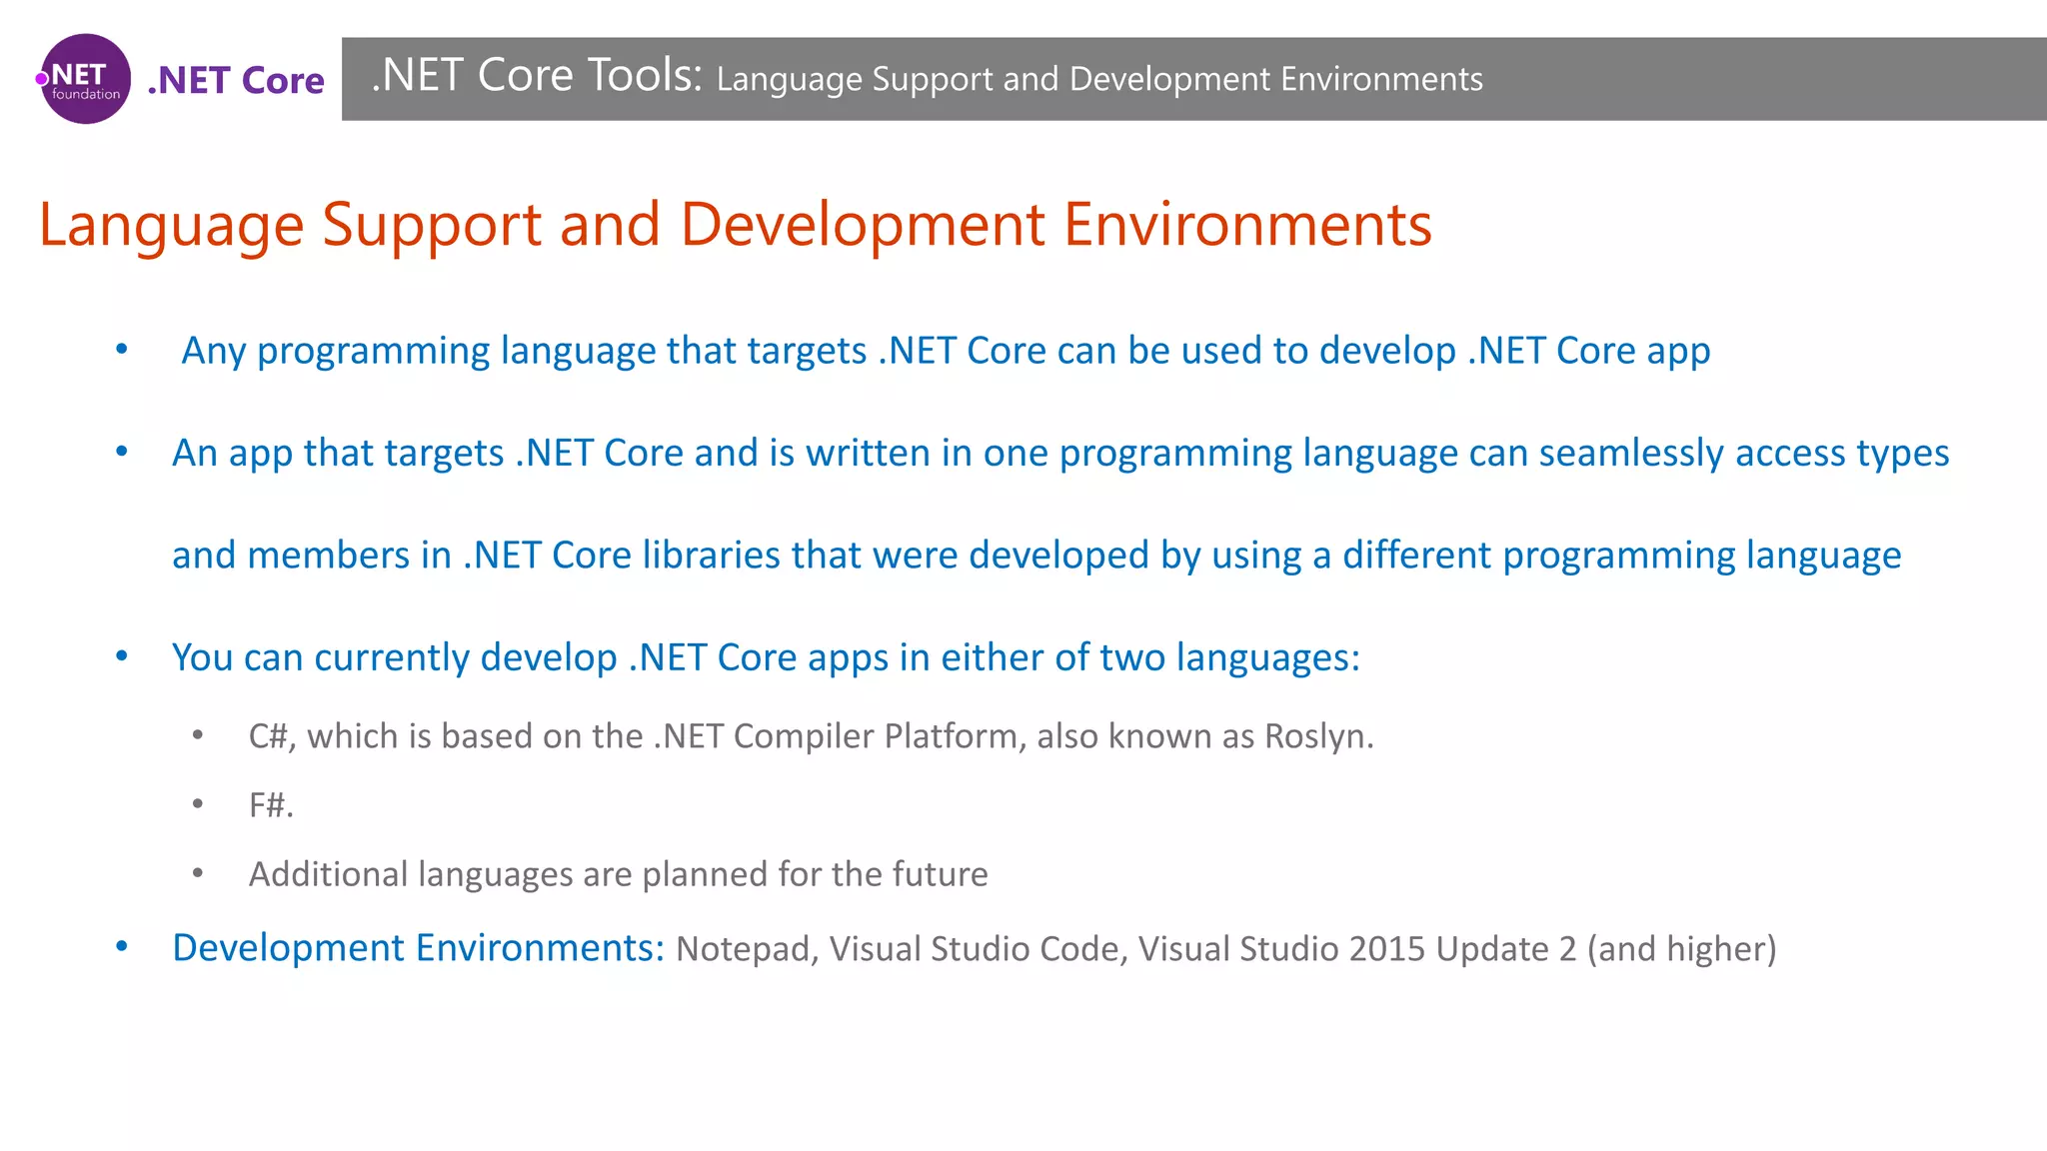This screenshot has width=2047, height=1151.
Task: Click the 'F#.' sub-bullet text
Action: pyautogui.click(x=271, y=804)
